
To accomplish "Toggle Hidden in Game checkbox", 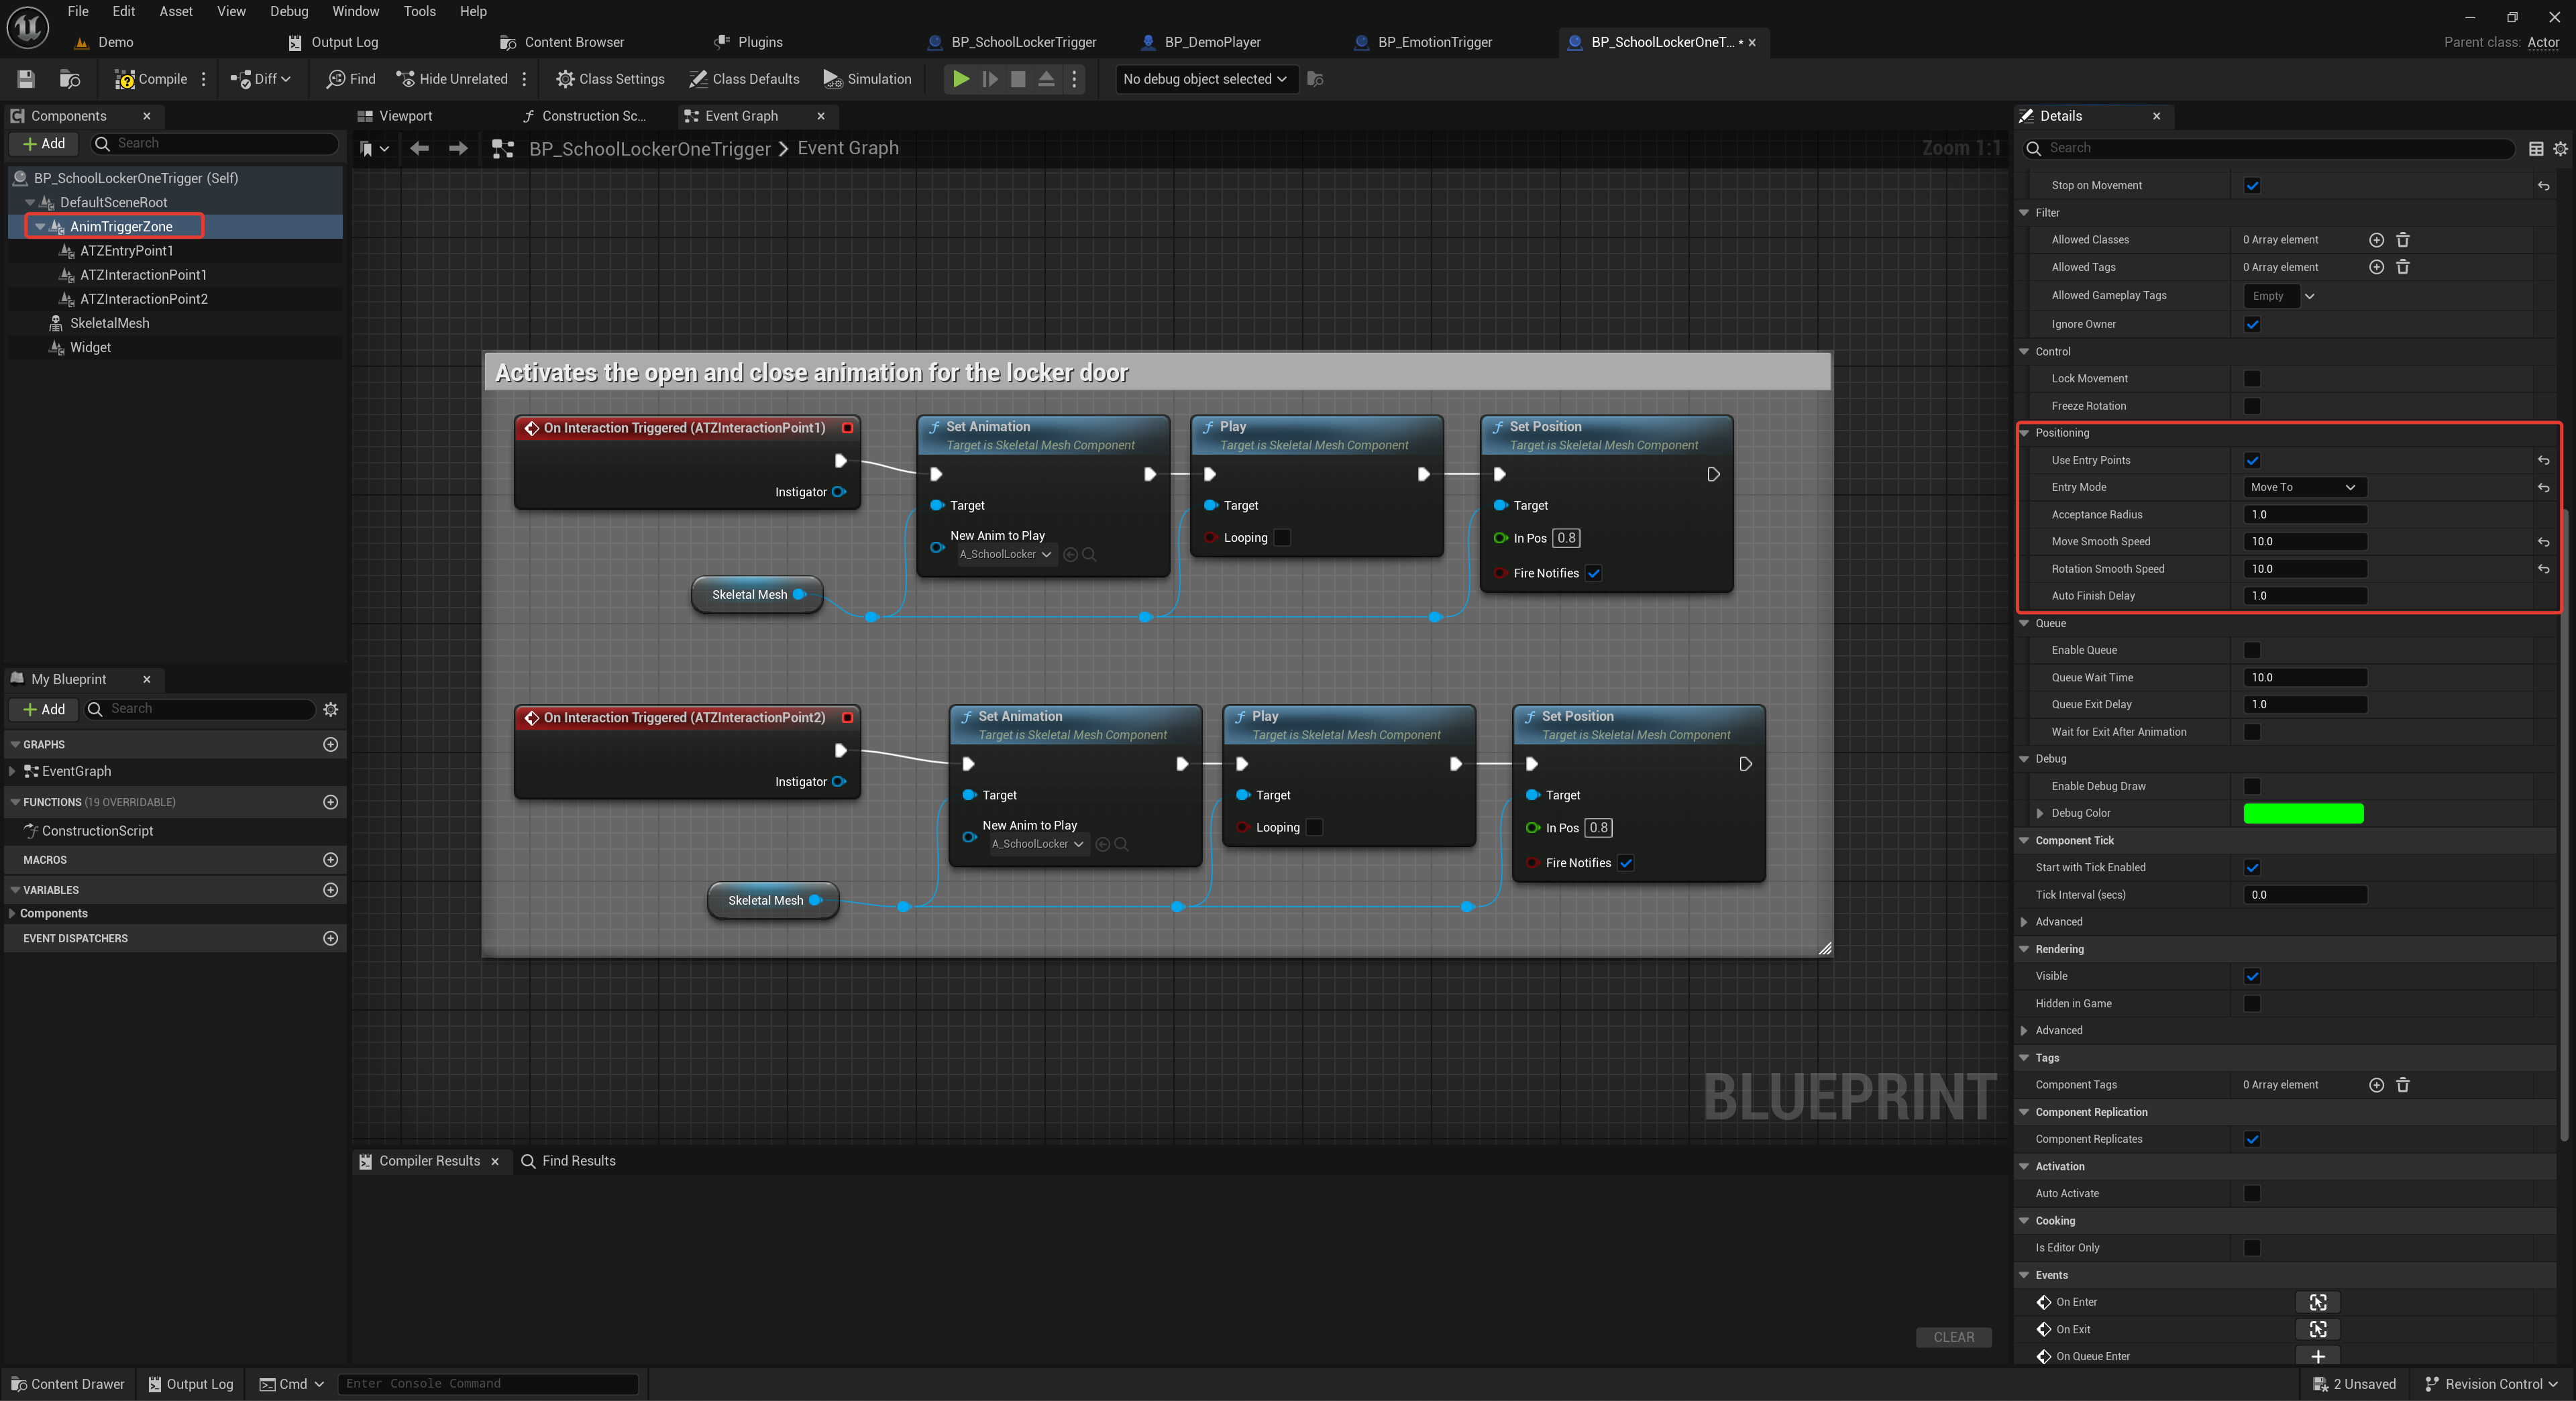I will 2252,1003.
